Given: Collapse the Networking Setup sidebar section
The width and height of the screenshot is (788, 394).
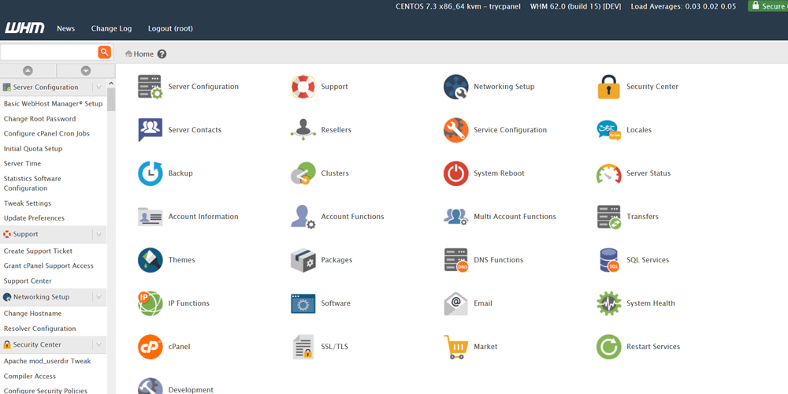Looking at the screenshot, I should (x=98, y=297).
